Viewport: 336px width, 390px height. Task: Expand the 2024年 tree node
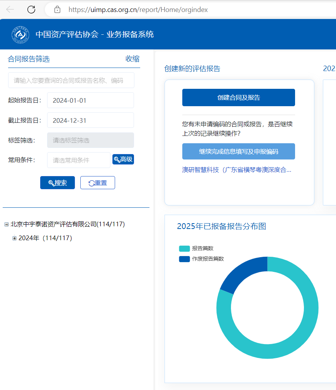pos(15,238)
